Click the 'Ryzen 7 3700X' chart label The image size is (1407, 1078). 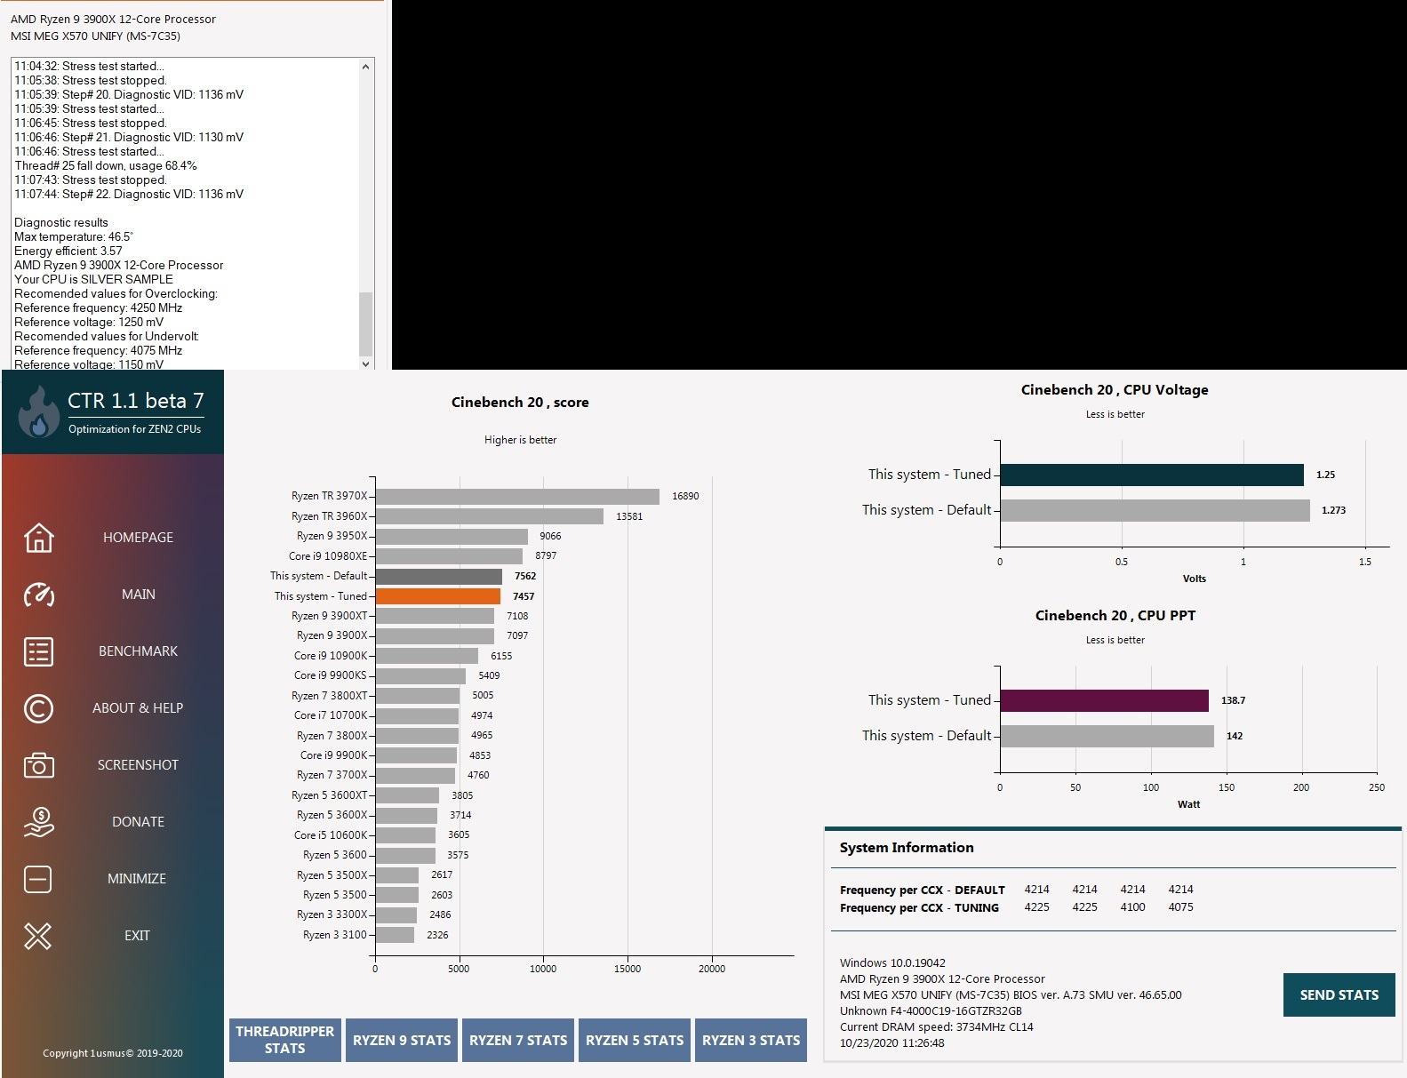tap(332, 775)
